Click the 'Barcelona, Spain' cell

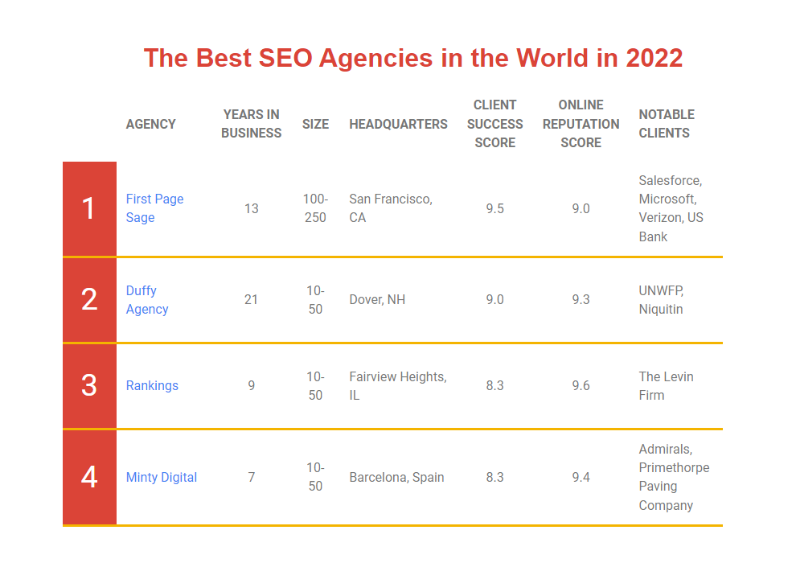396,477
